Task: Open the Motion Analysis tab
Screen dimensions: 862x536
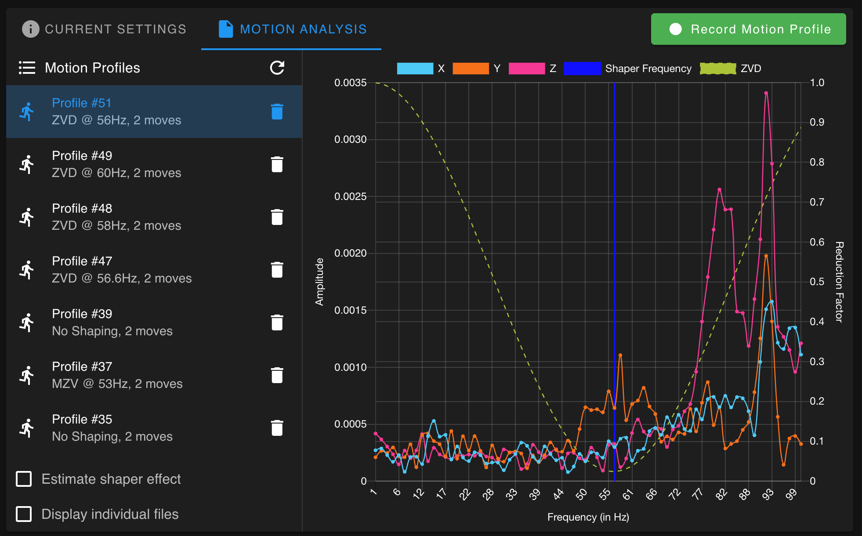Action: click(291, 29)
